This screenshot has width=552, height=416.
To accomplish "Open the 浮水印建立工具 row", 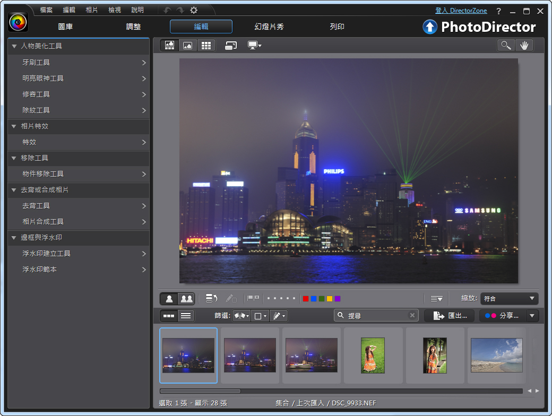I will (79, 254).
